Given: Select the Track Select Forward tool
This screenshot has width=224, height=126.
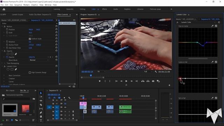Looking at the screenshot, I should point(41,97).
